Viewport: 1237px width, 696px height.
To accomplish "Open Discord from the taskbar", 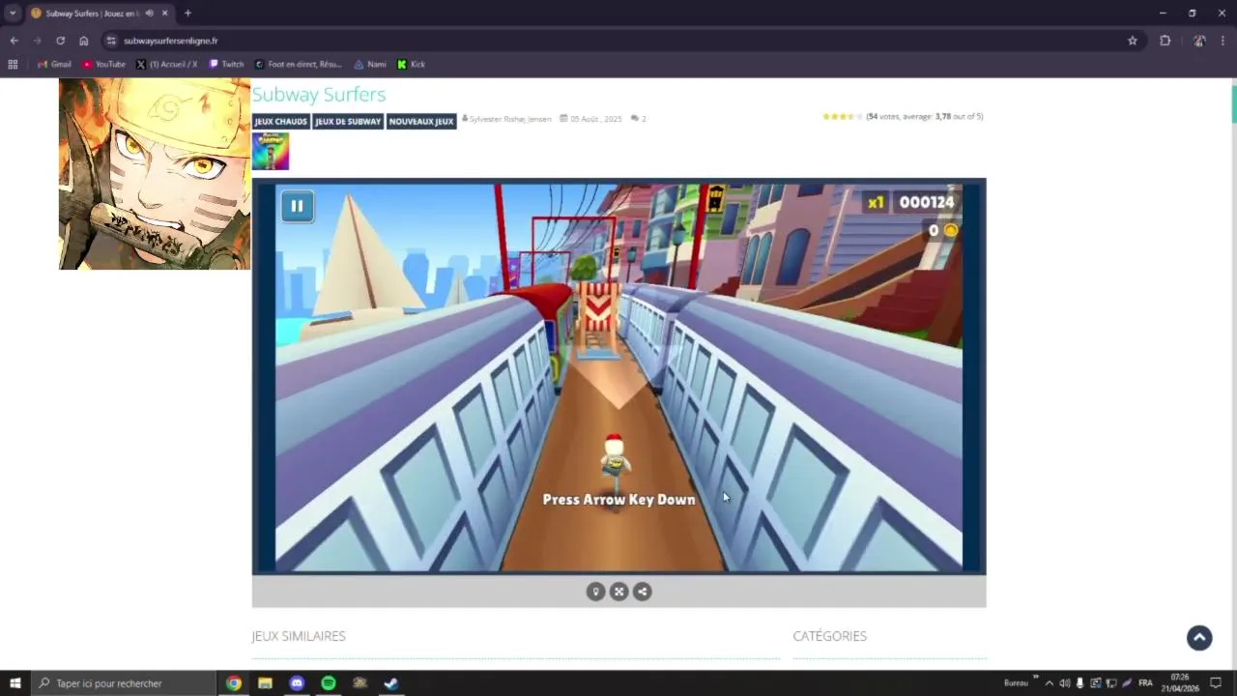I will tap(297, 683).
